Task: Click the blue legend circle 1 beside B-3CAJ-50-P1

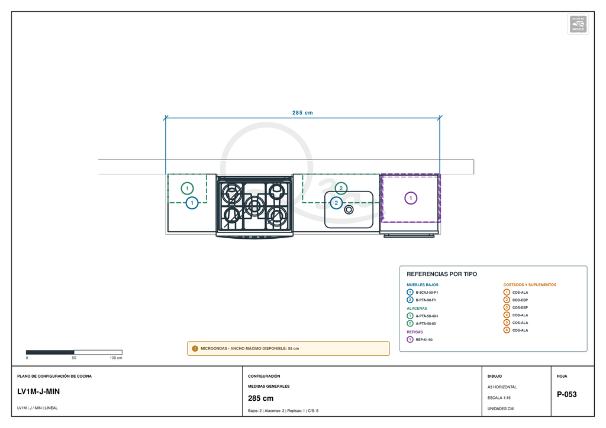Action: coord(410,292)
